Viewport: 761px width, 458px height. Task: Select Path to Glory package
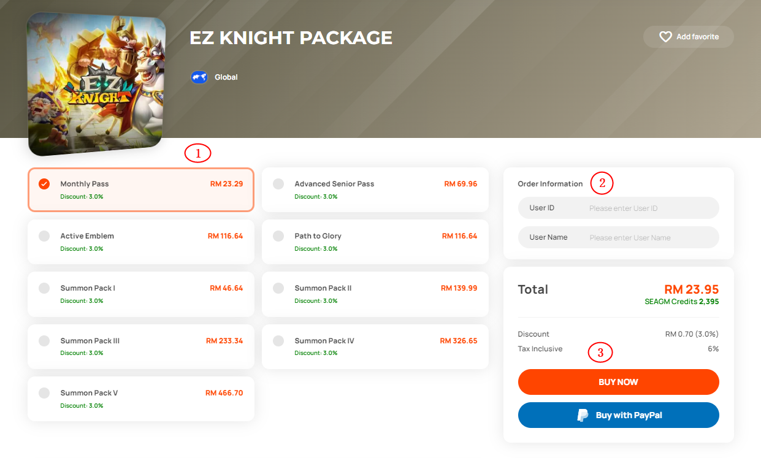(375, 242)
